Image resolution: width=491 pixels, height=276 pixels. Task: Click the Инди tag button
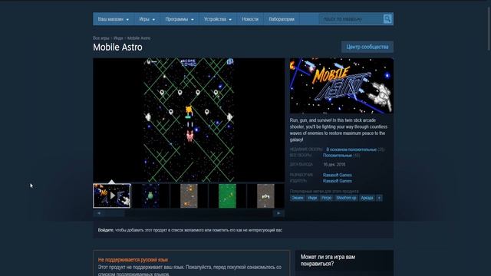click(312, 198)
